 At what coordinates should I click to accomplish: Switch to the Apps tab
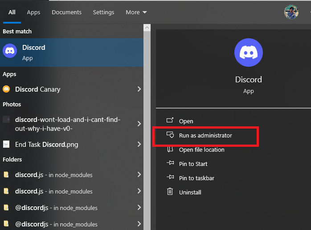[33, 12]
